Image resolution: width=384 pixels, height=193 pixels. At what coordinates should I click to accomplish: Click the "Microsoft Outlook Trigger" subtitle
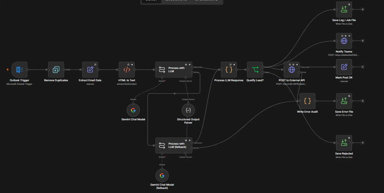pos(19,84)
